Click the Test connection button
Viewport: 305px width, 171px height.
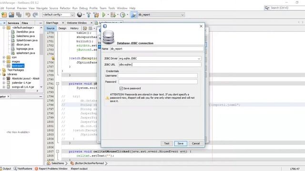(x=166, y=143)
